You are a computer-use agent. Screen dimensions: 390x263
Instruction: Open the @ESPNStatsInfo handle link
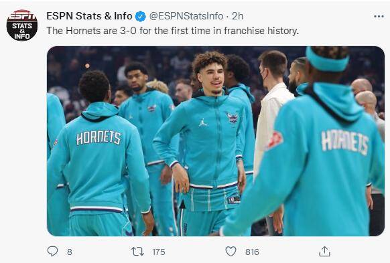click(x=186, y=16)
